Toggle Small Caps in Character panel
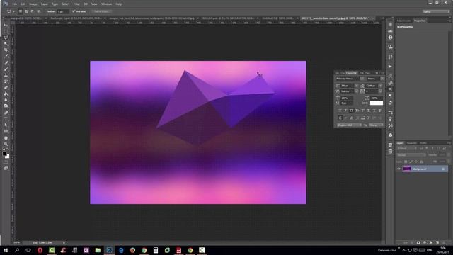Image resolution: width=453 pixels, height=255 pixels. [x=357, y=110]
